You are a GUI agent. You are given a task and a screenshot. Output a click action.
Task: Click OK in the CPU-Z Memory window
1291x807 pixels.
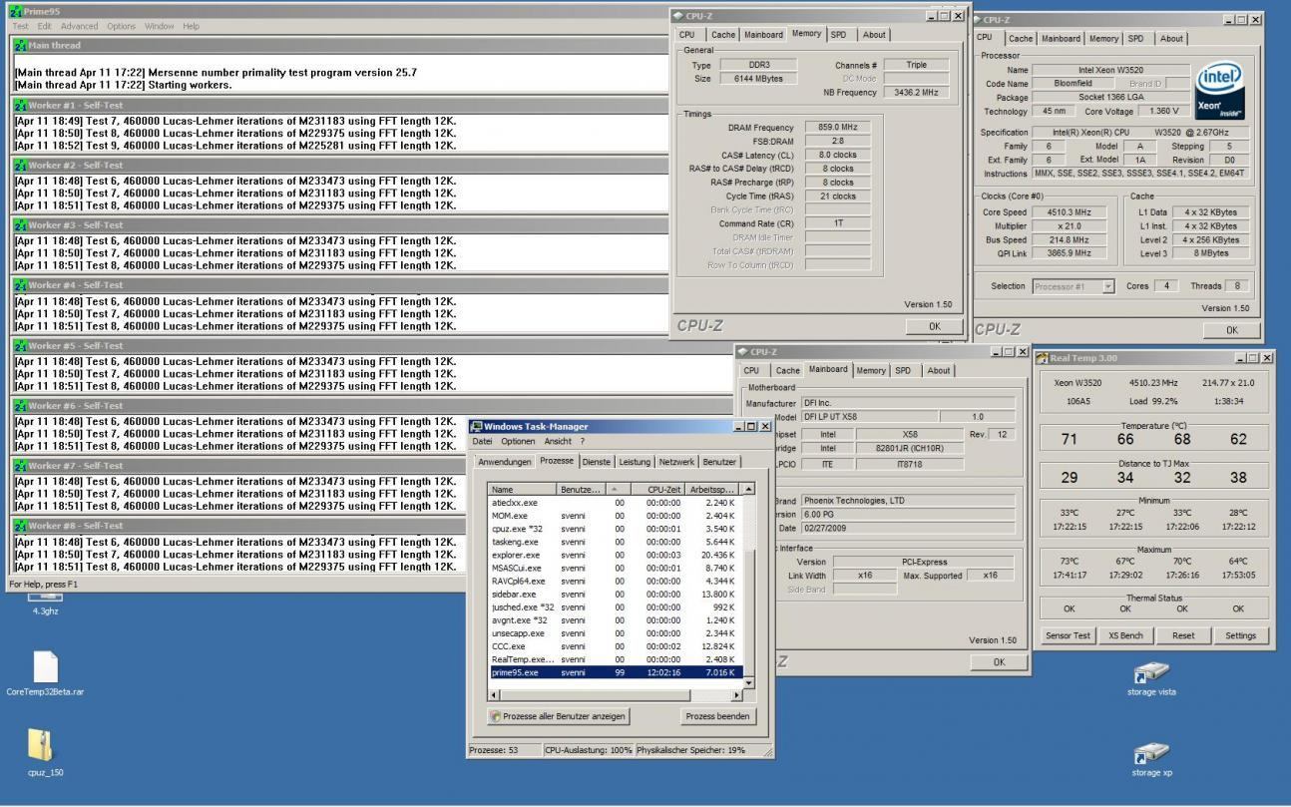click(934, 326)
